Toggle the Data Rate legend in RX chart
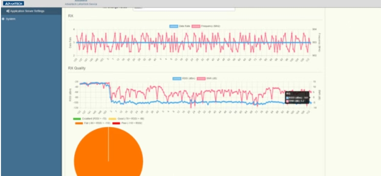Viewport: 381px width, 176px height. (180, 26)
